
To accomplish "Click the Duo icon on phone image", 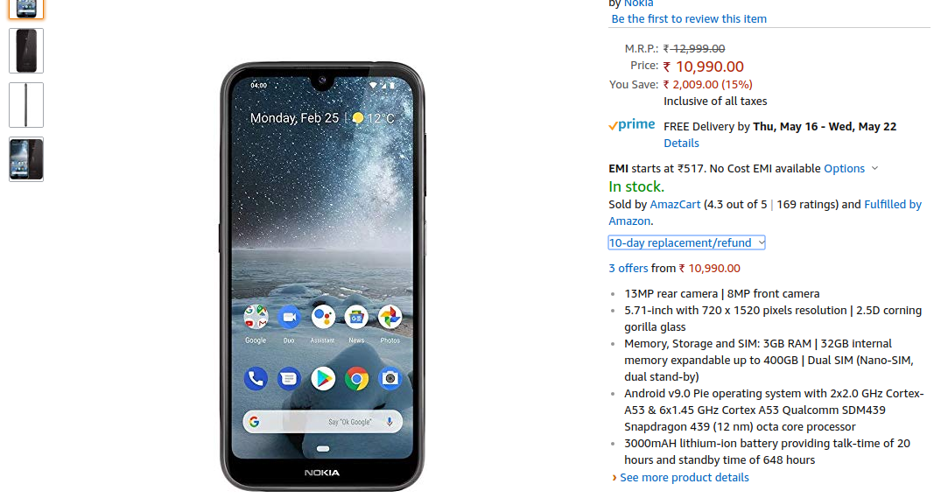I will coord(289,317).
